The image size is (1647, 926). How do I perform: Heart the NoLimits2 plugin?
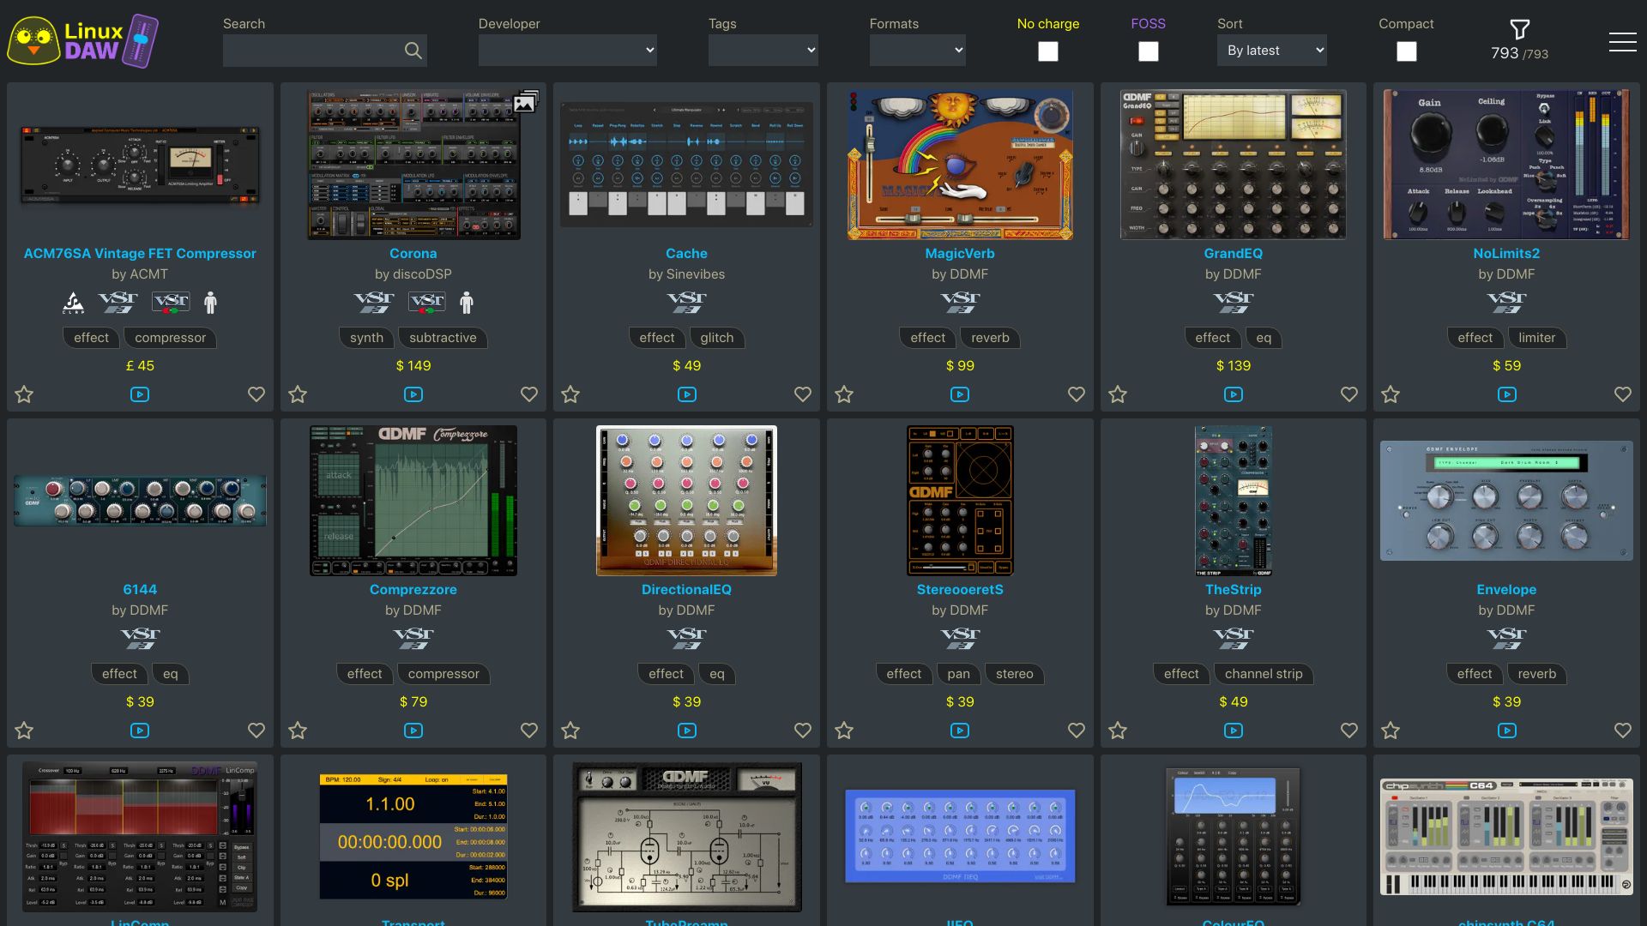(x=1623, y=394)
